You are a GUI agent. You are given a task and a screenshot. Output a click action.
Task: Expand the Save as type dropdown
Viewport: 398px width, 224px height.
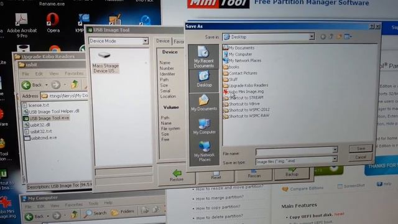(x=335, y=159)
